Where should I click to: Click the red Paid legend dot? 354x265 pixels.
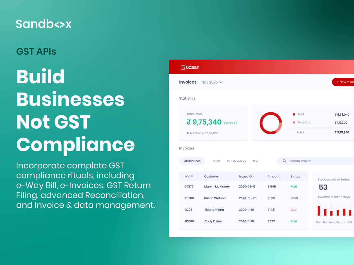coord(294,115)
